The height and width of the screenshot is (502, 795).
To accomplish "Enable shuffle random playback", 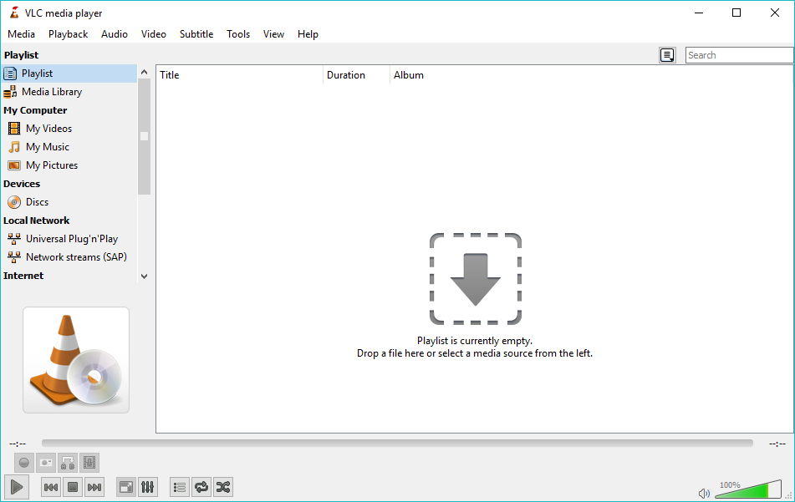I will click(x=223, y=487).
